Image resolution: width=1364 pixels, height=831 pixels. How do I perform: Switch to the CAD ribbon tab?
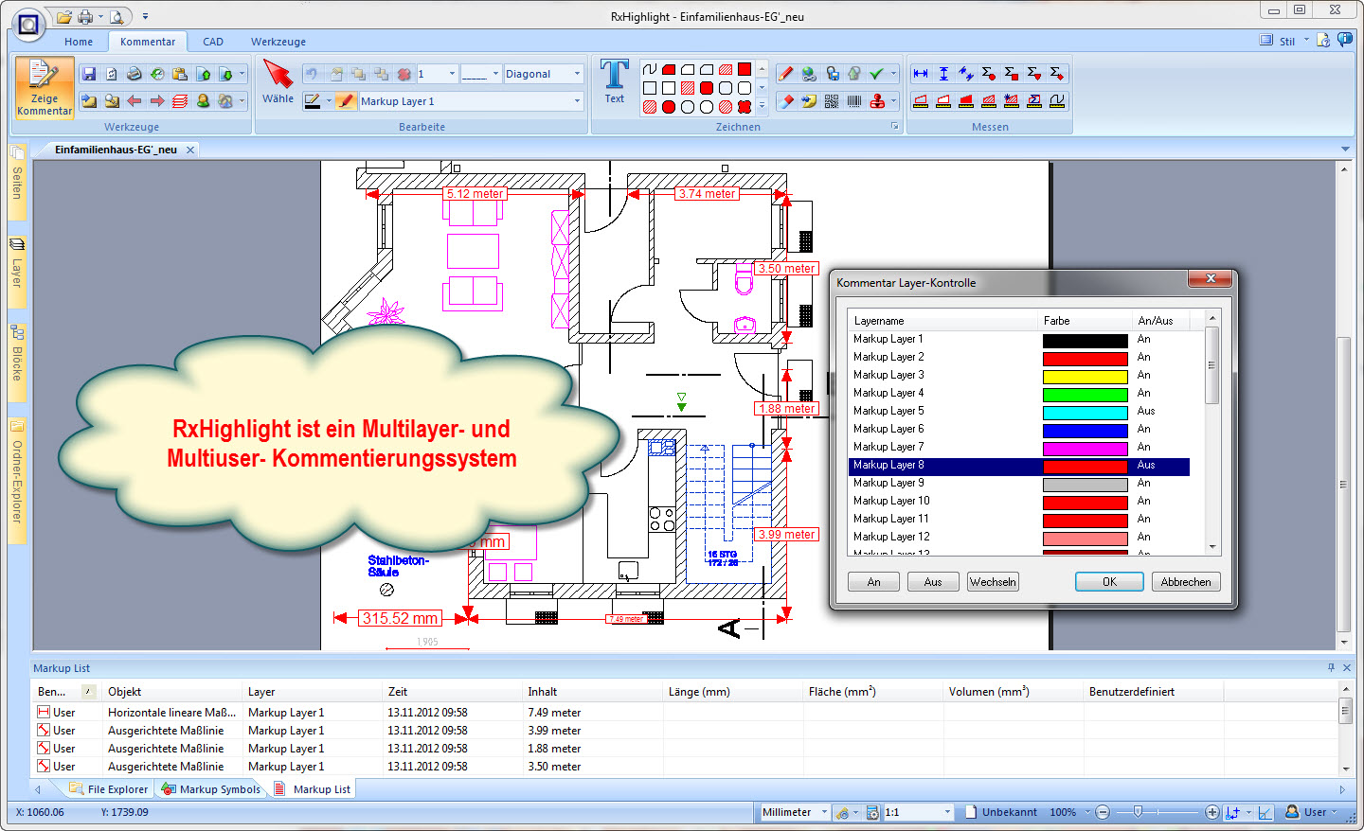point(213,42)
